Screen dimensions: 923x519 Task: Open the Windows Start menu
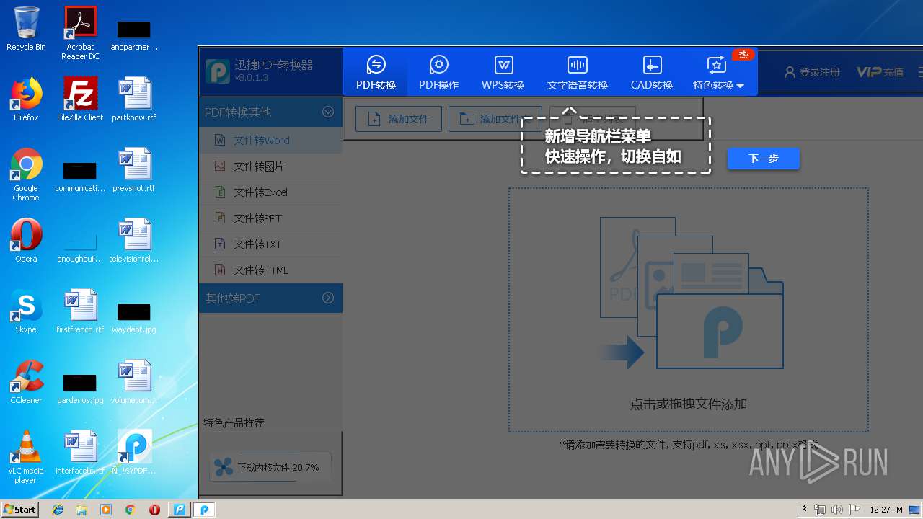(x=20, y=509)
